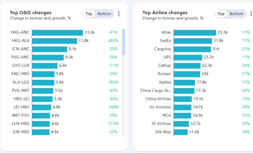253x153 pixels.
Task: Click the Cathay airline label
Action: point(164,66)
